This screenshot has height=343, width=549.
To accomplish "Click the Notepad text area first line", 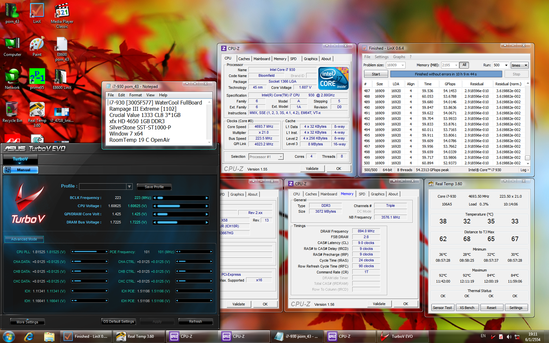I will (156, 103).
